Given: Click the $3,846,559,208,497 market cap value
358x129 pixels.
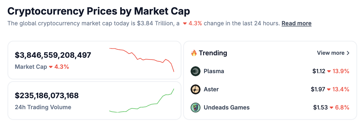Looking at the screenshot, I should tap(53, 55).
